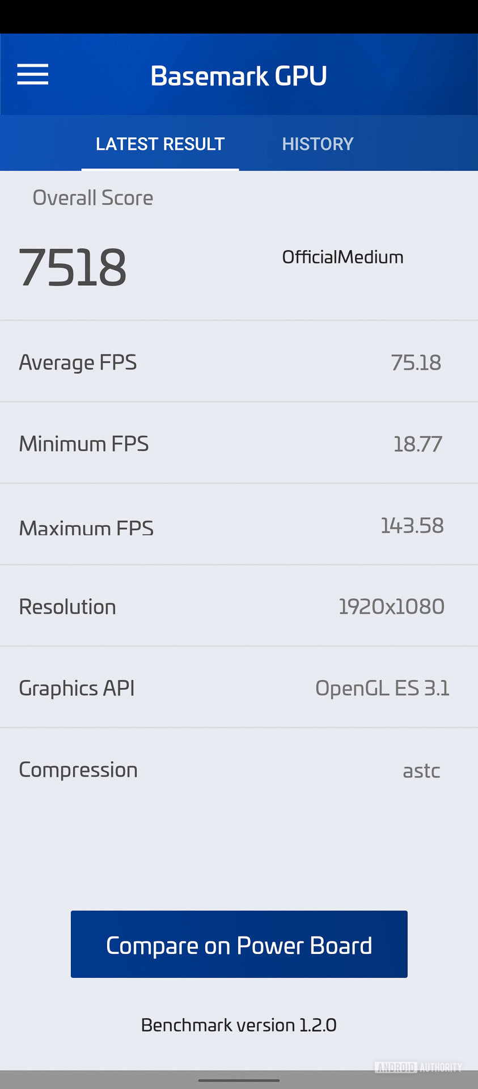Tap the Compression row label
Screen dimensions: 478x1089
tap(78, 770)
